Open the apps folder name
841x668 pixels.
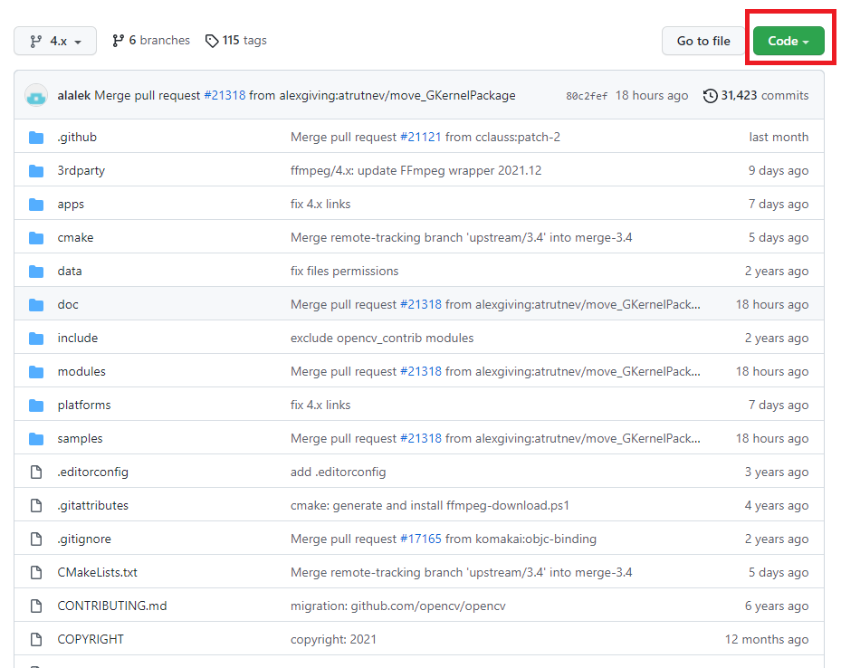click(71, 205)
